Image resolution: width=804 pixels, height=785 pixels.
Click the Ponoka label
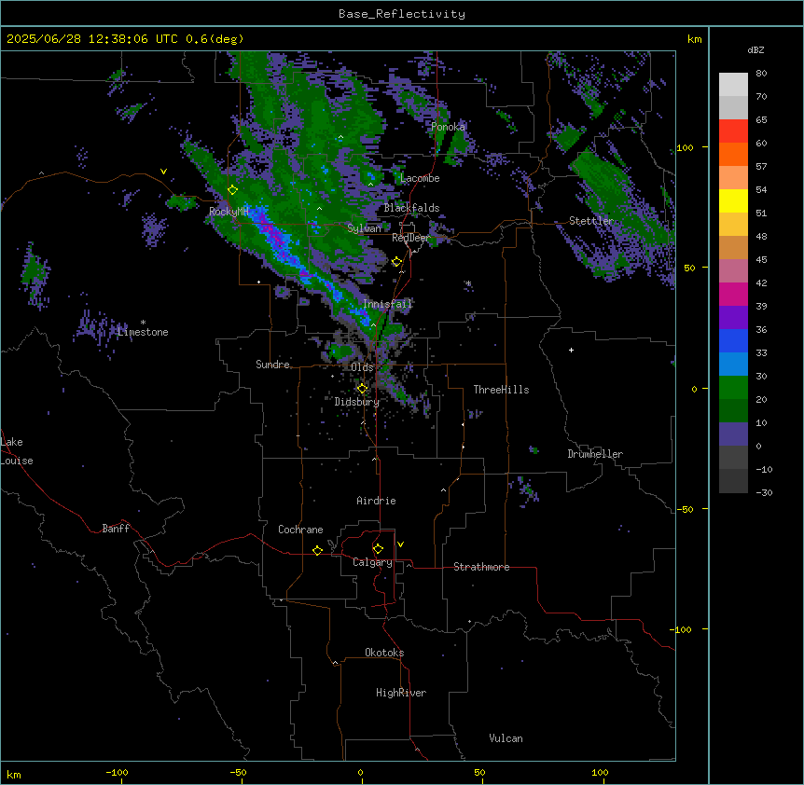[x=448, y=127]
